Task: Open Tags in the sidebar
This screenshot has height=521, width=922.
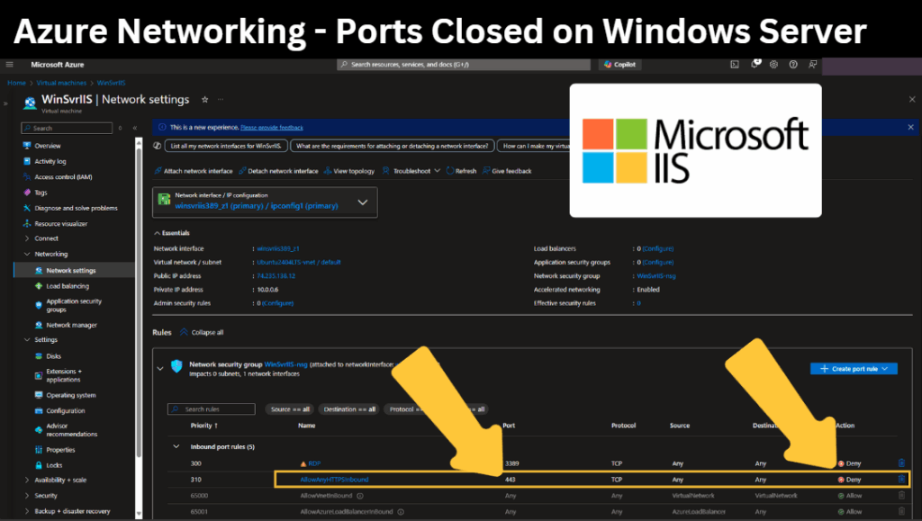Action: click(x=41, y=193)
